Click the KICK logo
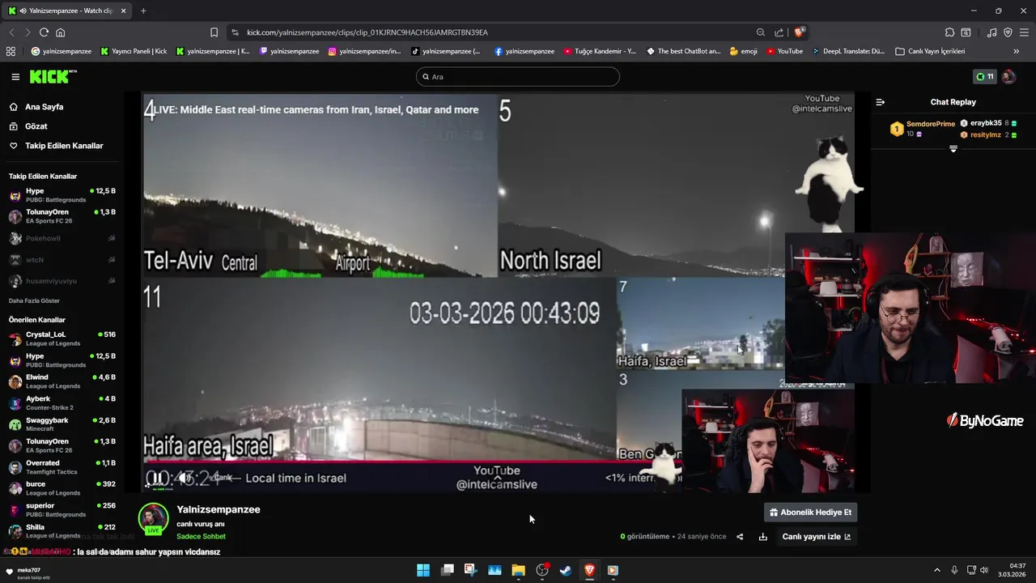This screenshot has width=1036, height=583. coord(53,77)
